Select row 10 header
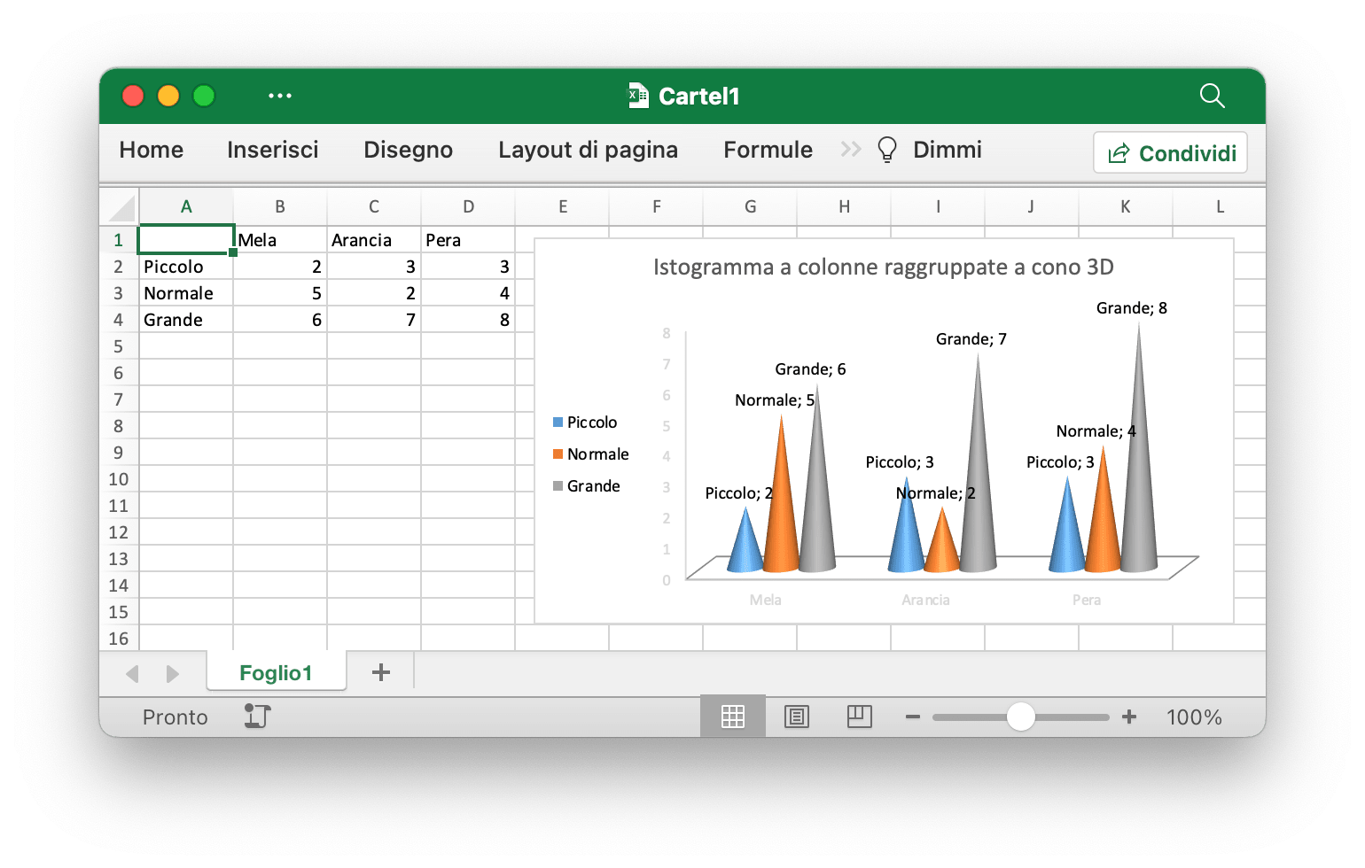 [119, 479]
